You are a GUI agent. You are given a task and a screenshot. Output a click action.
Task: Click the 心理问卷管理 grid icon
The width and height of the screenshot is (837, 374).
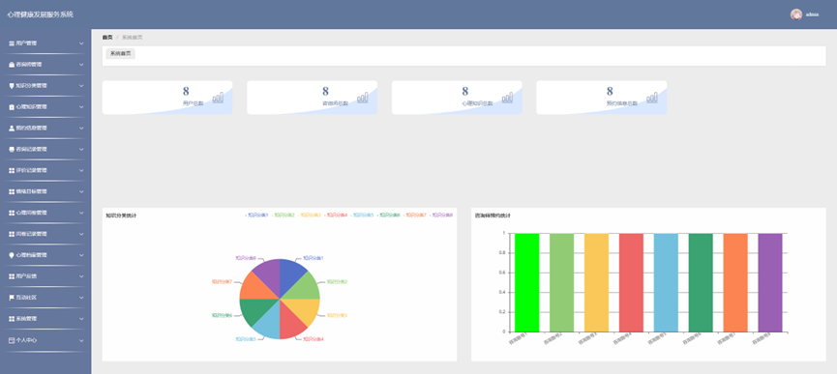click(x=12, y=213)
